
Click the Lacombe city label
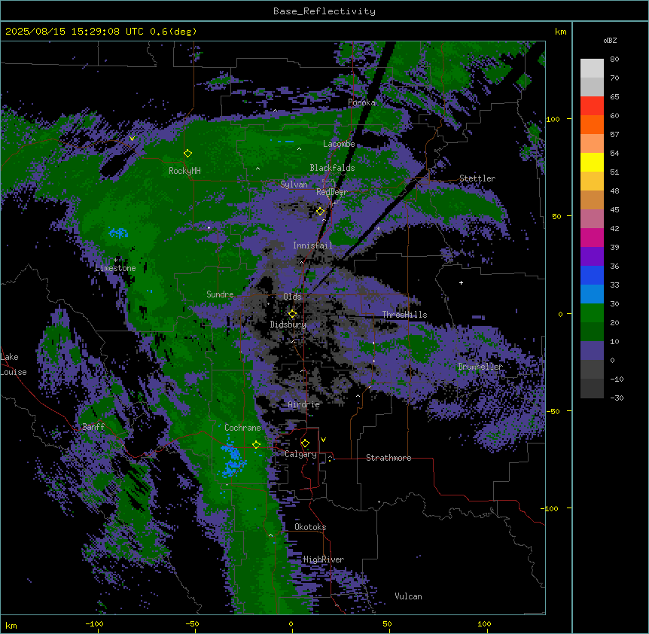click(x=339, y=144)
